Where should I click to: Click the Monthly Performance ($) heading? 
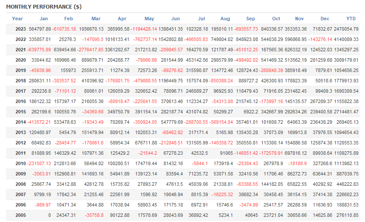(x=44, y=7)
